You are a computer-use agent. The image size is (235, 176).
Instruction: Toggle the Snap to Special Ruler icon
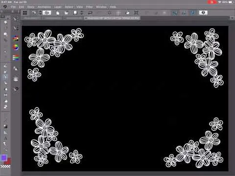pyautogui.click(x=185, y=13)
